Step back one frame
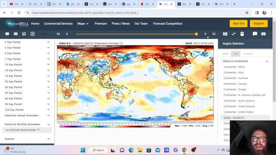Screen dimensions: 276x155 pos(67,34)
